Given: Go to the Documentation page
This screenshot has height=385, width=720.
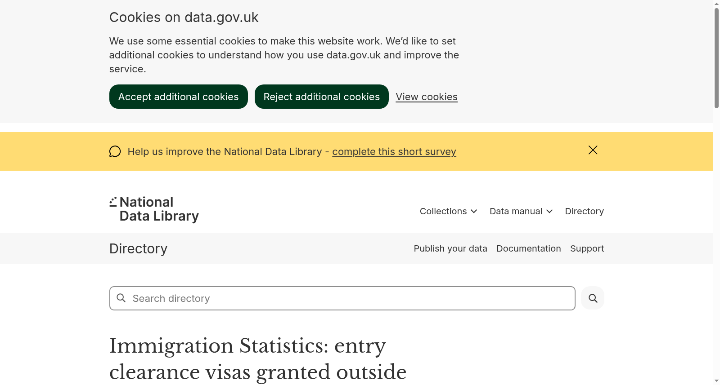Looking at the screenshot, I should pyautogui.click(x=529, y=248).
